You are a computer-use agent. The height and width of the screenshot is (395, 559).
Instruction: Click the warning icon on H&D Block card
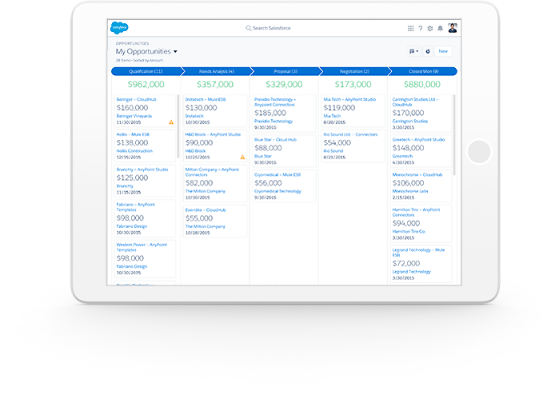click(x=242, y=158)
